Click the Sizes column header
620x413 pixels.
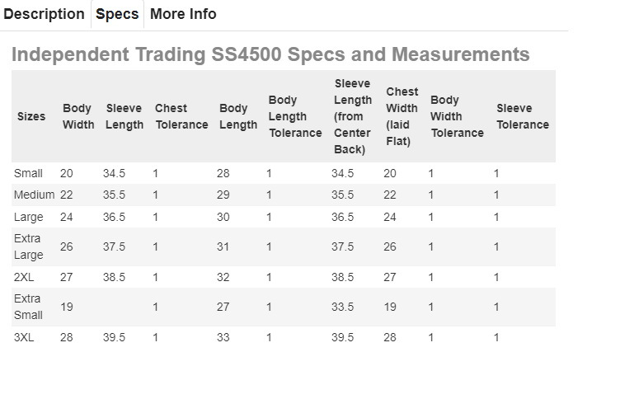(31, 116)
